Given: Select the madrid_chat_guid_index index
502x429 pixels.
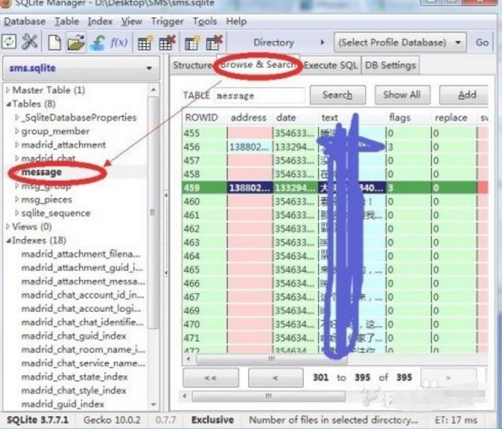Looking at the screenshot, I should pos(74,336).
